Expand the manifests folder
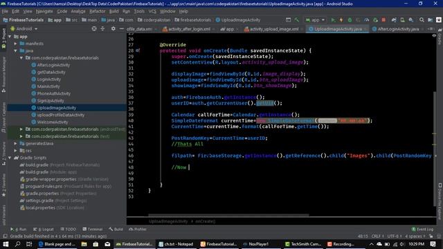This screenshot has width=443, height=249. [16, 44]
